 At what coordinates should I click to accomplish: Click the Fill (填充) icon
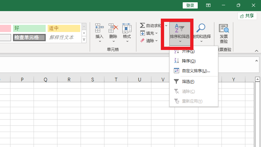click(143, 33)
